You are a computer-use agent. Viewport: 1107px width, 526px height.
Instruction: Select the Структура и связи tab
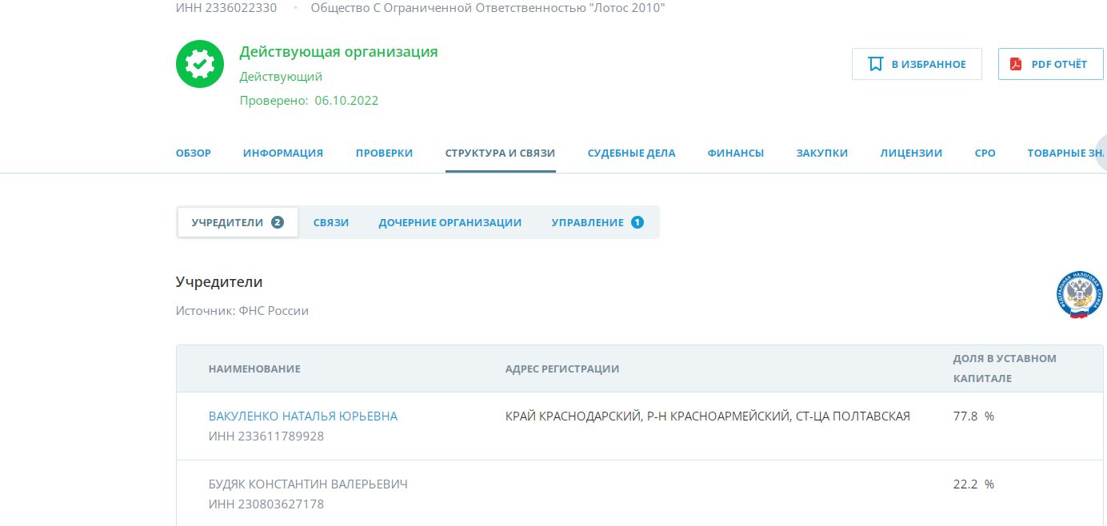(x=500, y=153)
